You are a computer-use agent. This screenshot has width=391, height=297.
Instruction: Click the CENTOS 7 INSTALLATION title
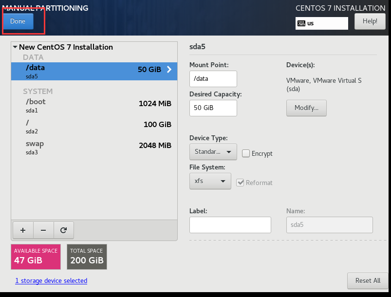click(x=340, y=8)
